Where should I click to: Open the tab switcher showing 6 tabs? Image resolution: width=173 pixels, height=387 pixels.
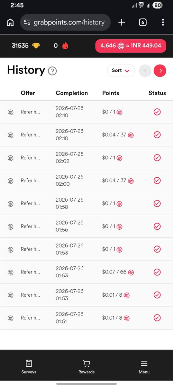click(x=143, y=22)
